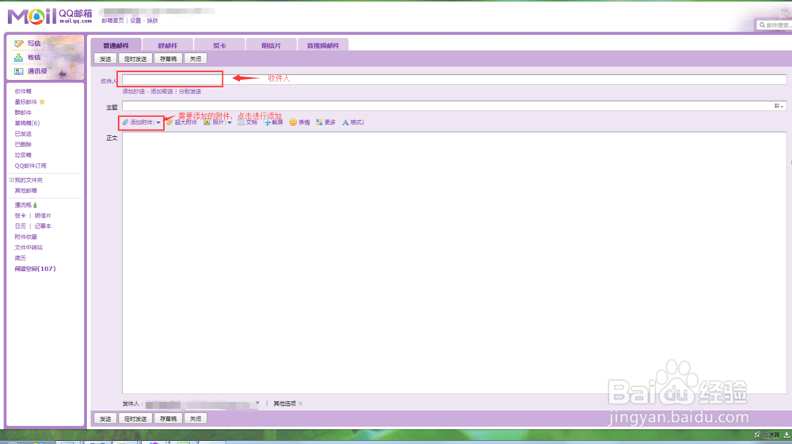Open 阅读空间(107) in sidebar
792x444 pixels.
click(x=36, y=268)
